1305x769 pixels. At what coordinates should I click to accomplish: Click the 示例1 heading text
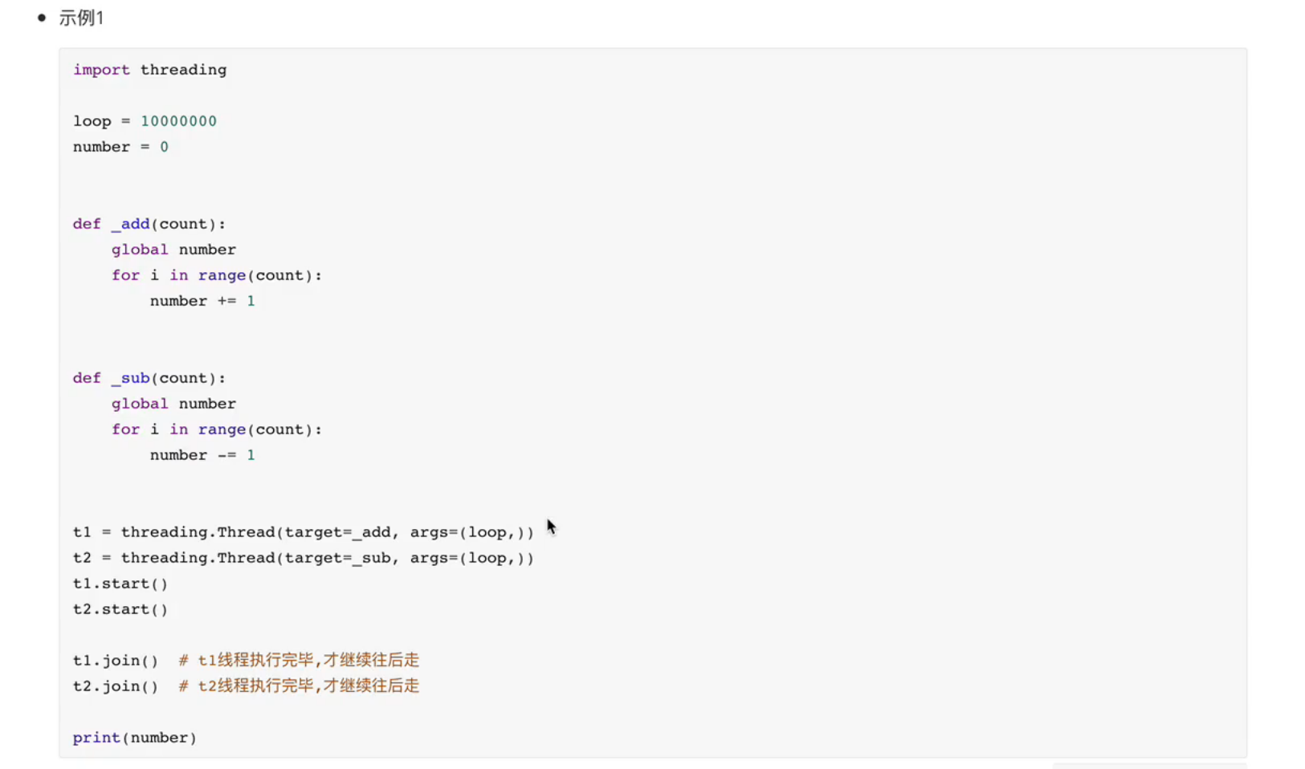point(81,18)
